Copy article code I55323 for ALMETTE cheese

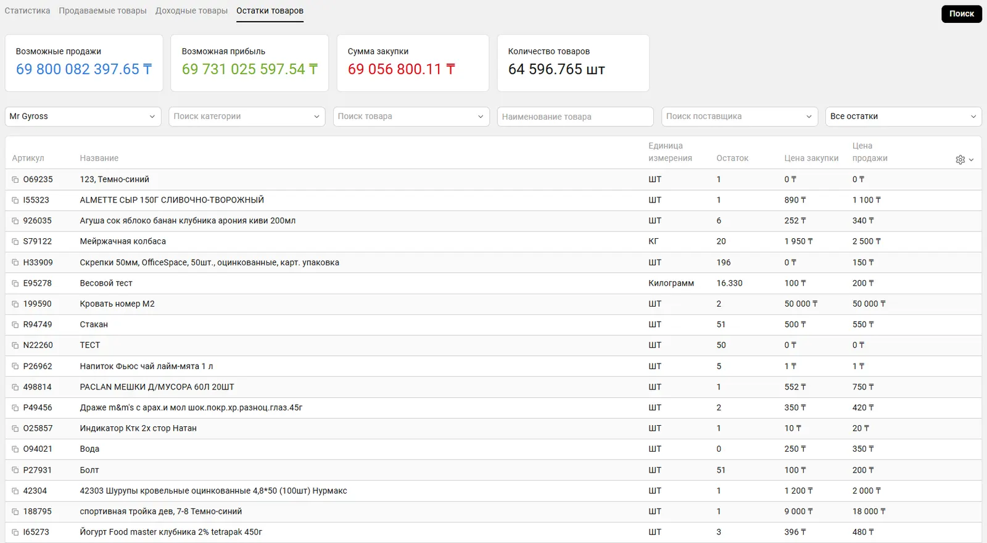click(x=15, y=201)
